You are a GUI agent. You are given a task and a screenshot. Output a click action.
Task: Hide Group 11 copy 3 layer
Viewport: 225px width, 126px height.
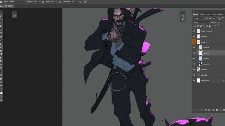(194, 31)
